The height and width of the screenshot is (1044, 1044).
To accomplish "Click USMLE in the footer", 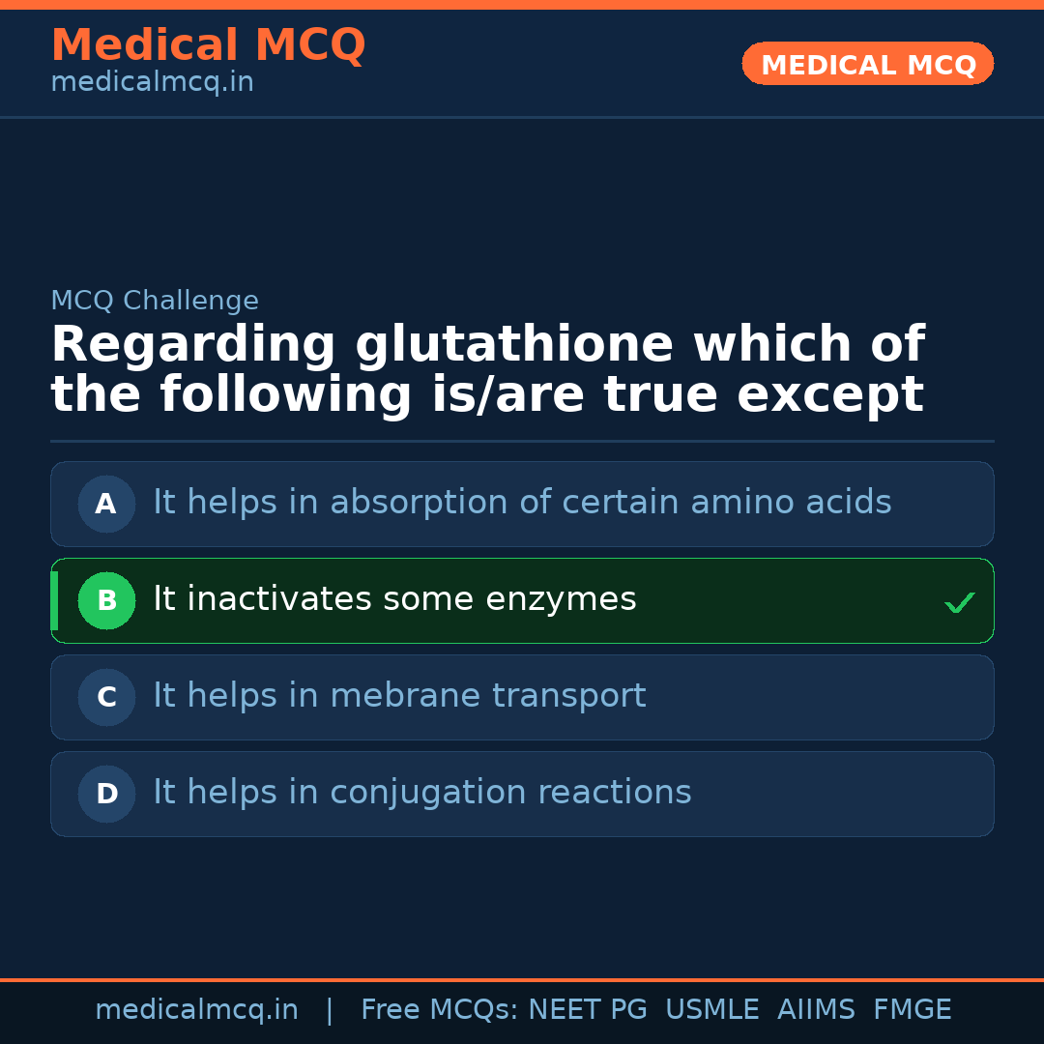I will 711,1010.
